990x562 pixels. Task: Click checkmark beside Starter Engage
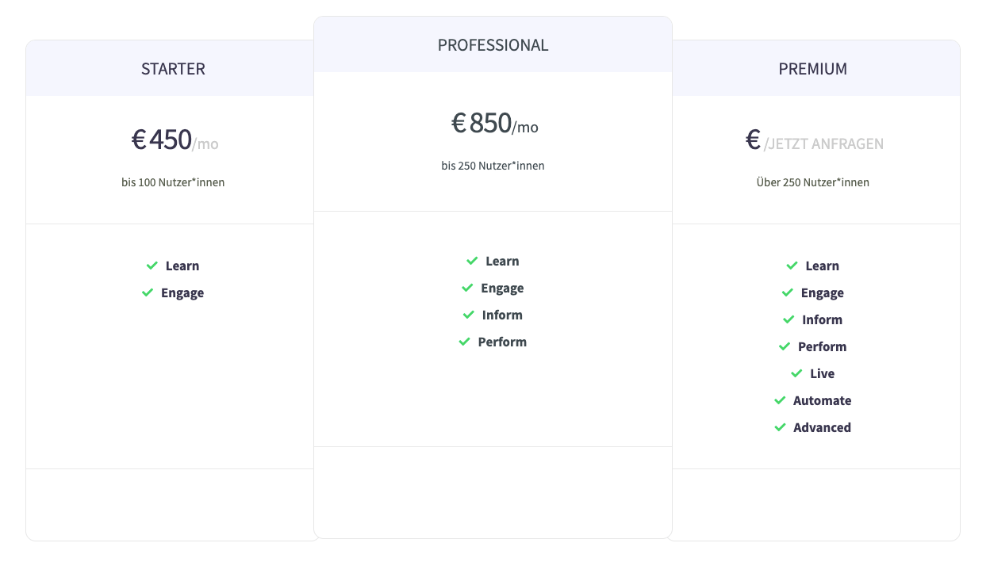pyautogui.click(x=147, y=292)
